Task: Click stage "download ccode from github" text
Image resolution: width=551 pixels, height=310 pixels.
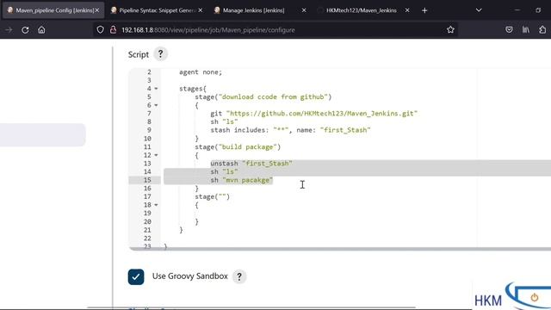Action: 263,97
